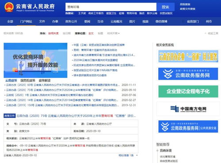
Task: Open news link starting with 昆明：营商环境
Action: 95,50
